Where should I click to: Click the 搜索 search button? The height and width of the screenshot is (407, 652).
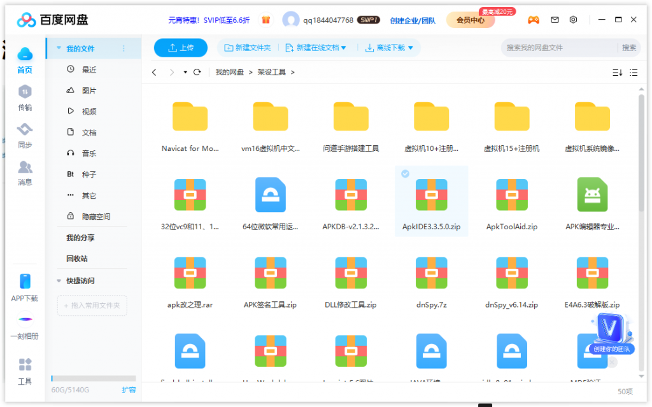(628, 48)
